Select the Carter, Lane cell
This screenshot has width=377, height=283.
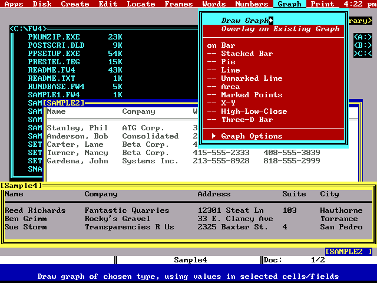pyautogui.click(x=75, y=144)
